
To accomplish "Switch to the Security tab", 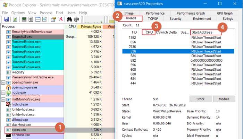I will pos(175,19).
